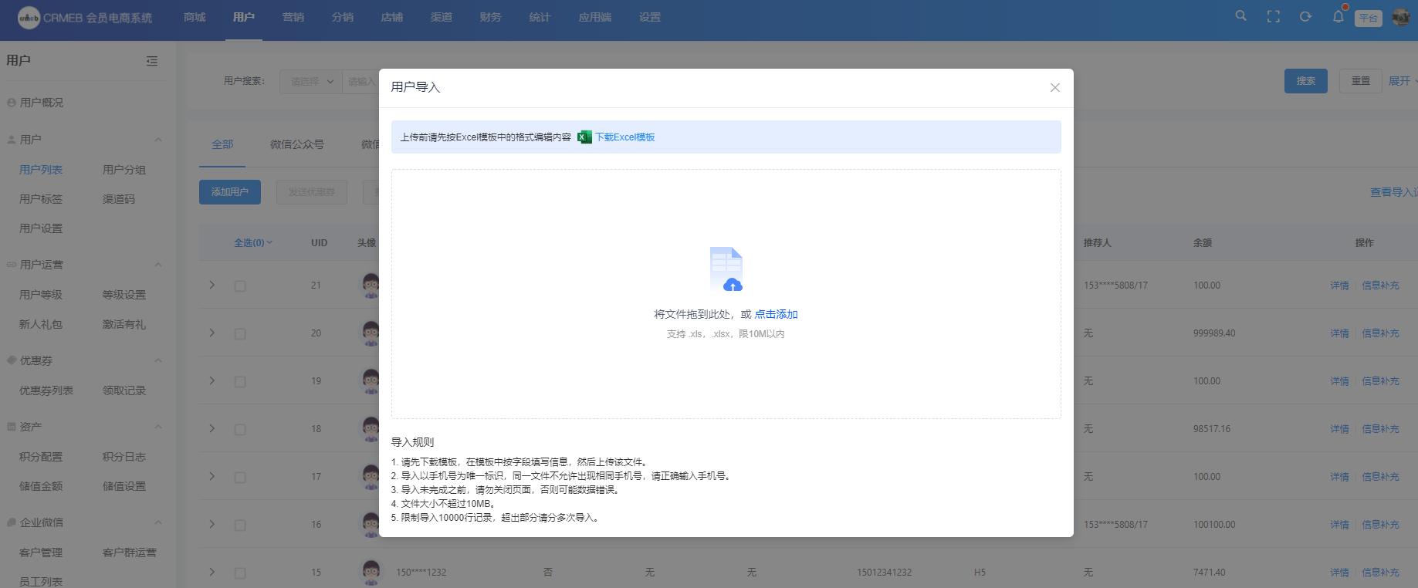Open the notifications bell
The image size is (1418, 588).
(x=1338, y=16)
